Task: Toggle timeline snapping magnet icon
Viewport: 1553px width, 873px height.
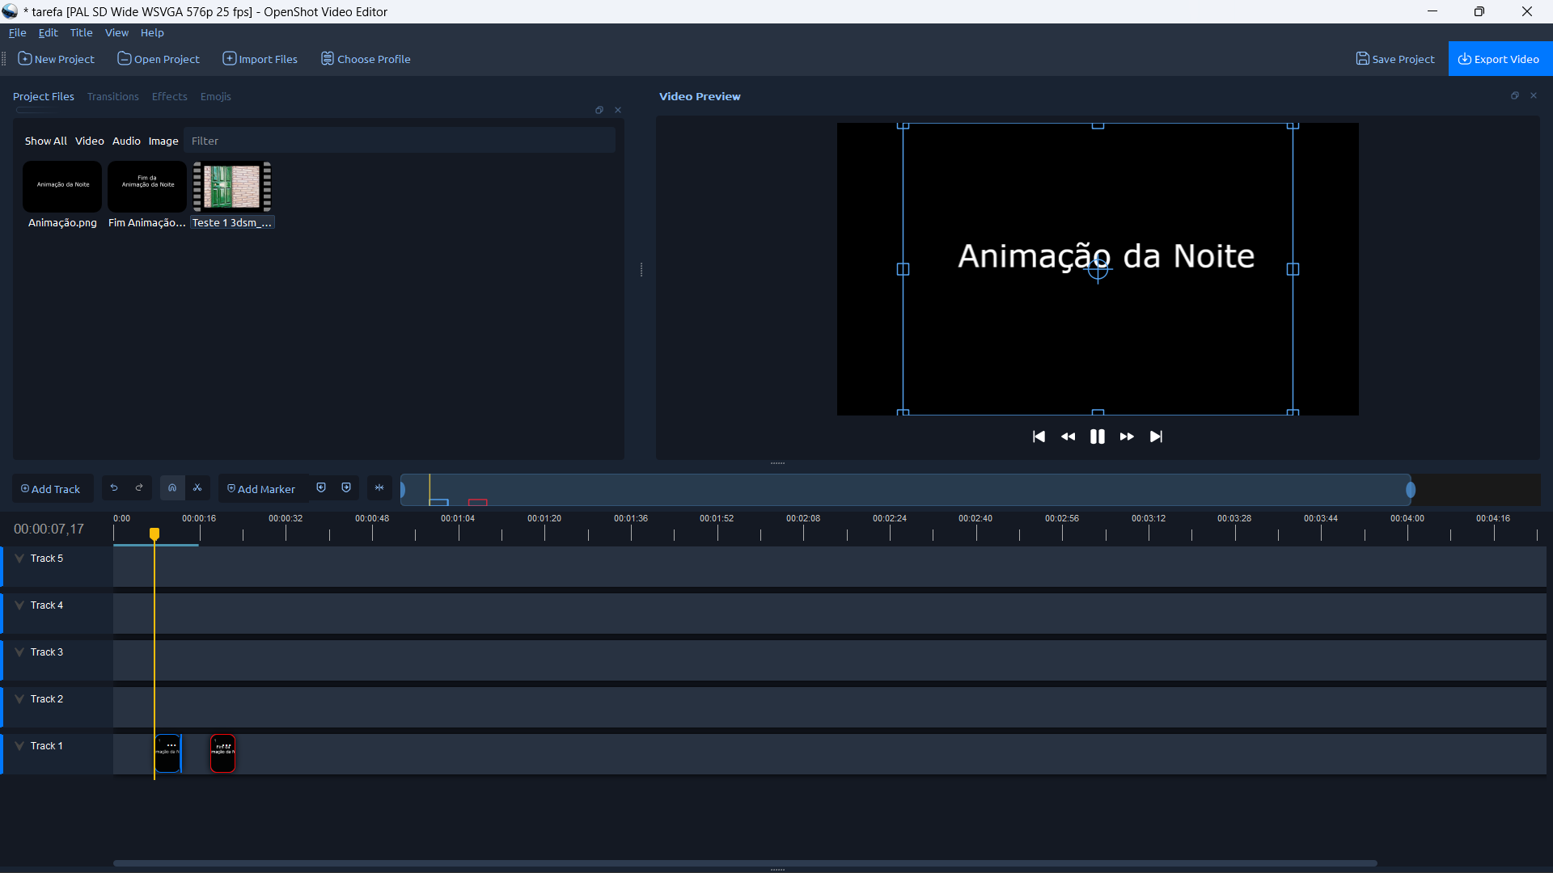Action: [172, 488]
